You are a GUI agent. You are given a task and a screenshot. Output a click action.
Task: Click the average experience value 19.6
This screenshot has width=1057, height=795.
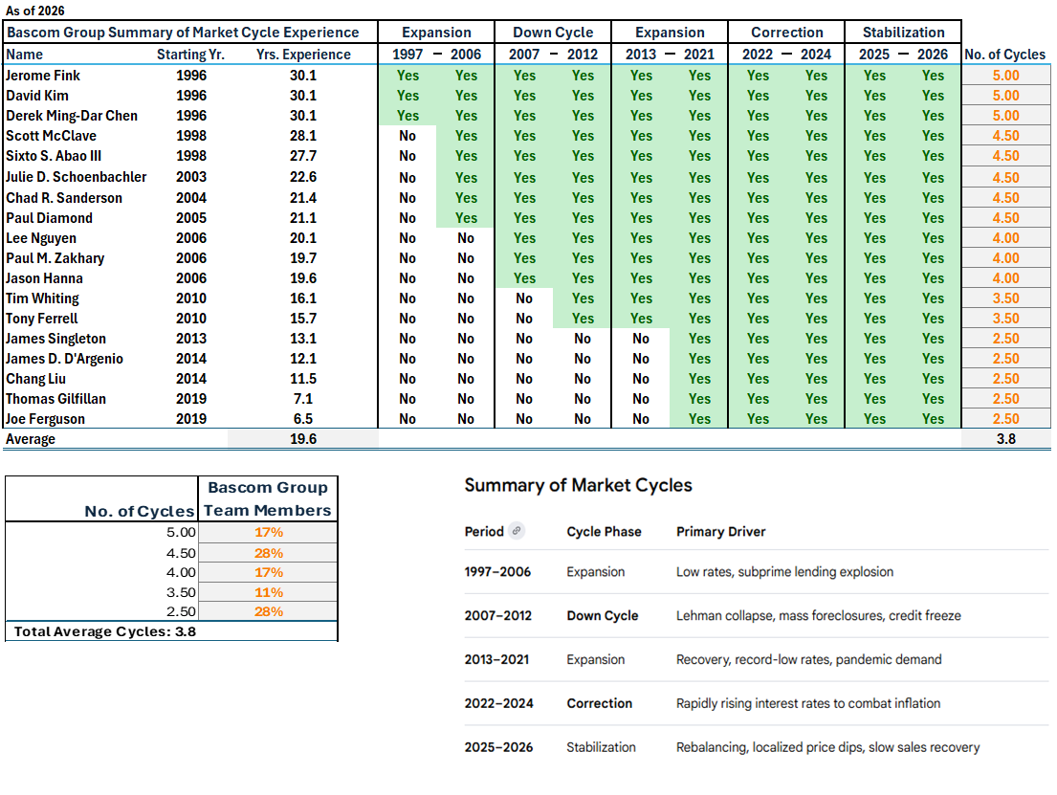click(x=303, y=439)
